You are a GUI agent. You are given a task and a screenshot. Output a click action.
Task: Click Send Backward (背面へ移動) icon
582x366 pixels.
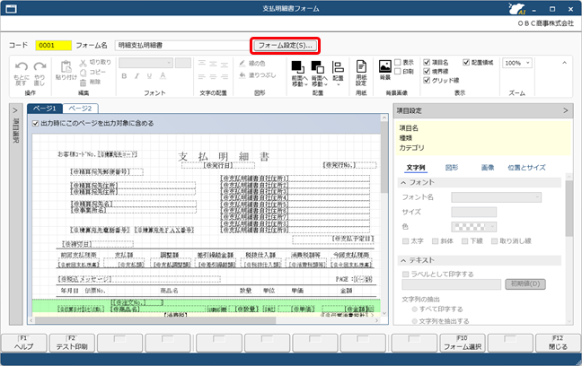[x=317, y=67]
